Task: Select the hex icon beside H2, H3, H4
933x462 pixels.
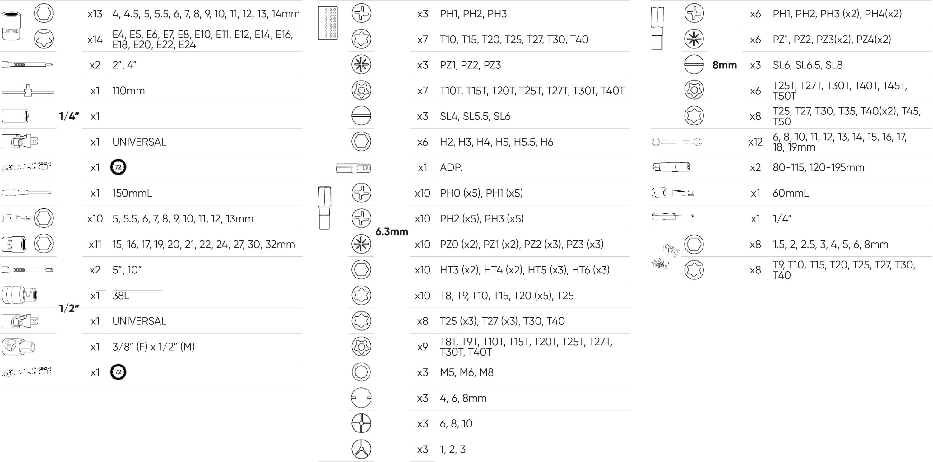Action: 361,141
